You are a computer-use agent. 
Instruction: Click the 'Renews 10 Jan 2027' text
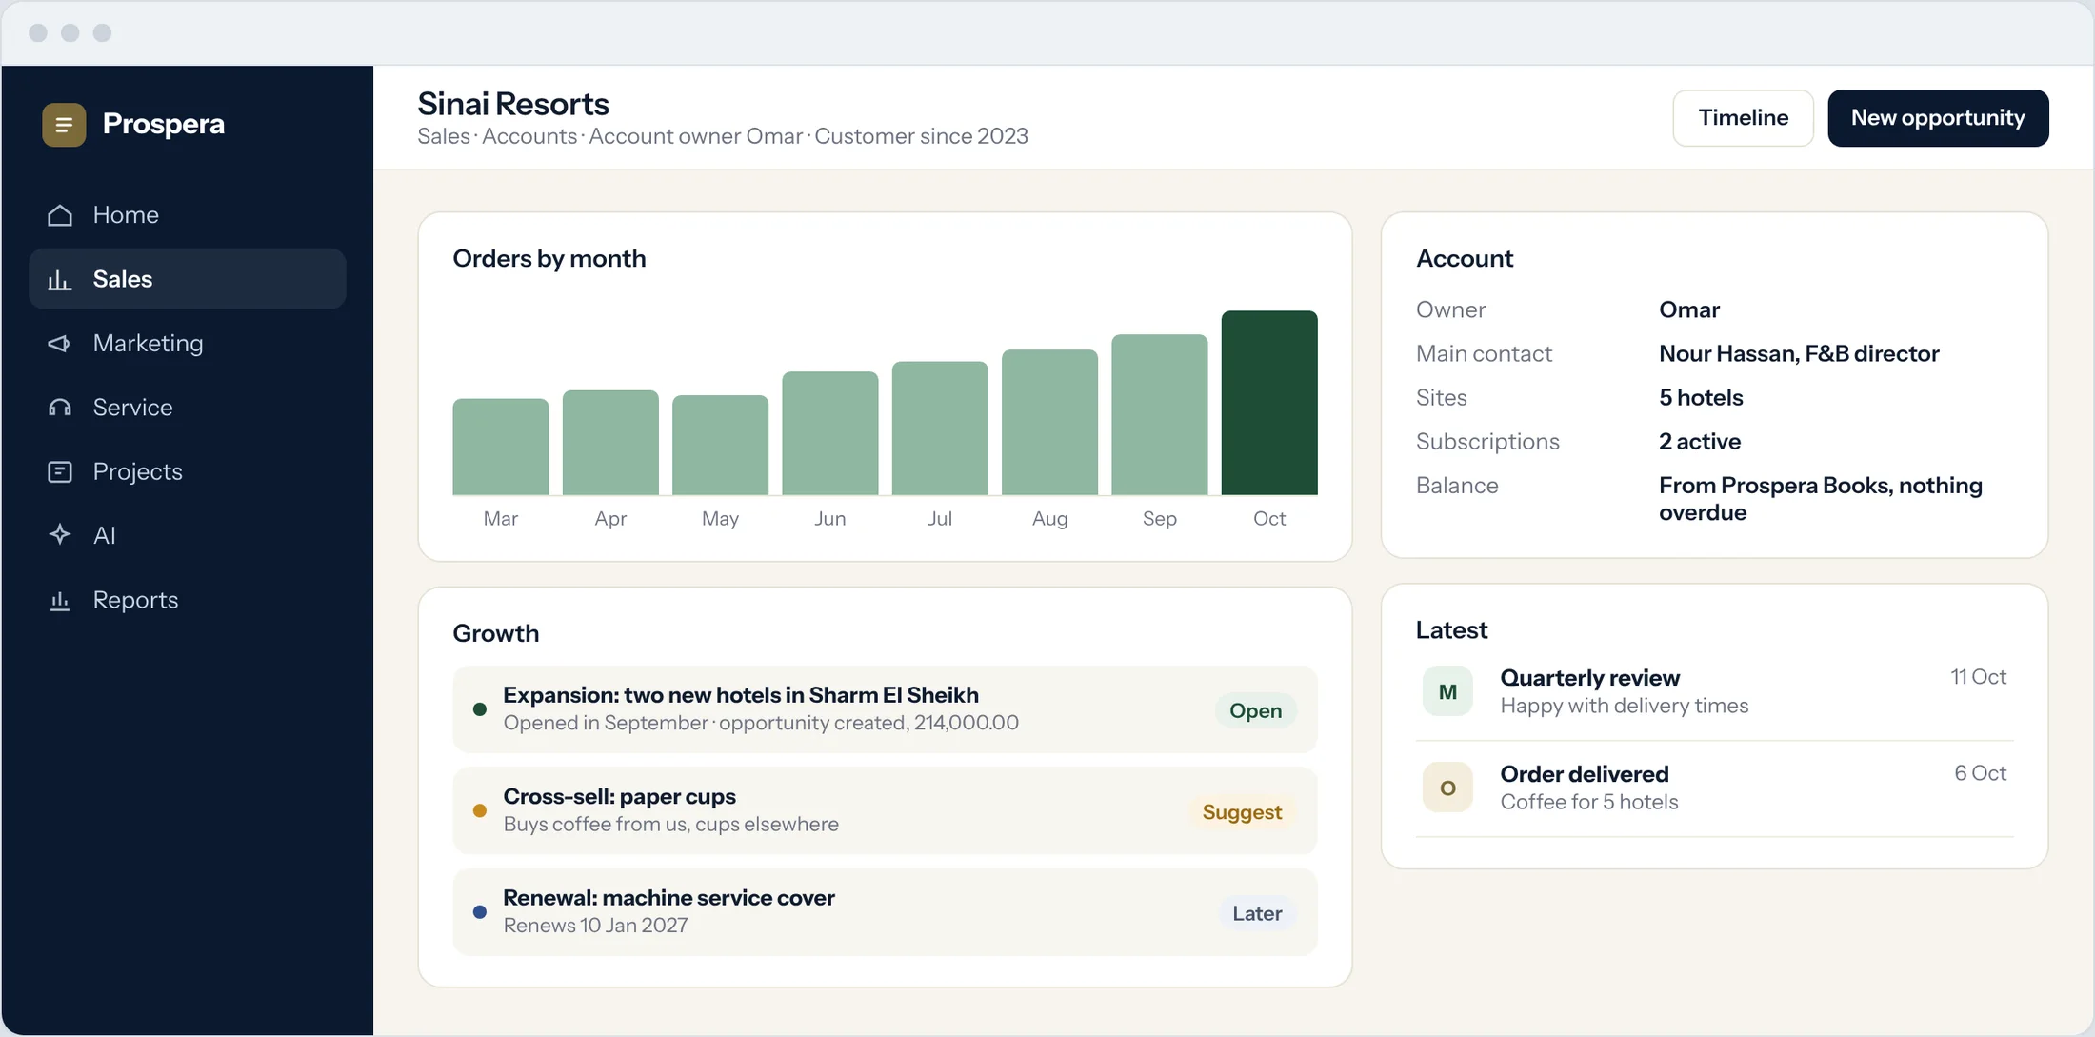[595, 926]
